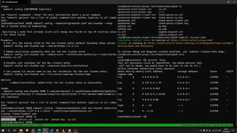This screenshot has width=237, height=133.
Task: Click signed_request.crt file name
Action: (171, 32)
